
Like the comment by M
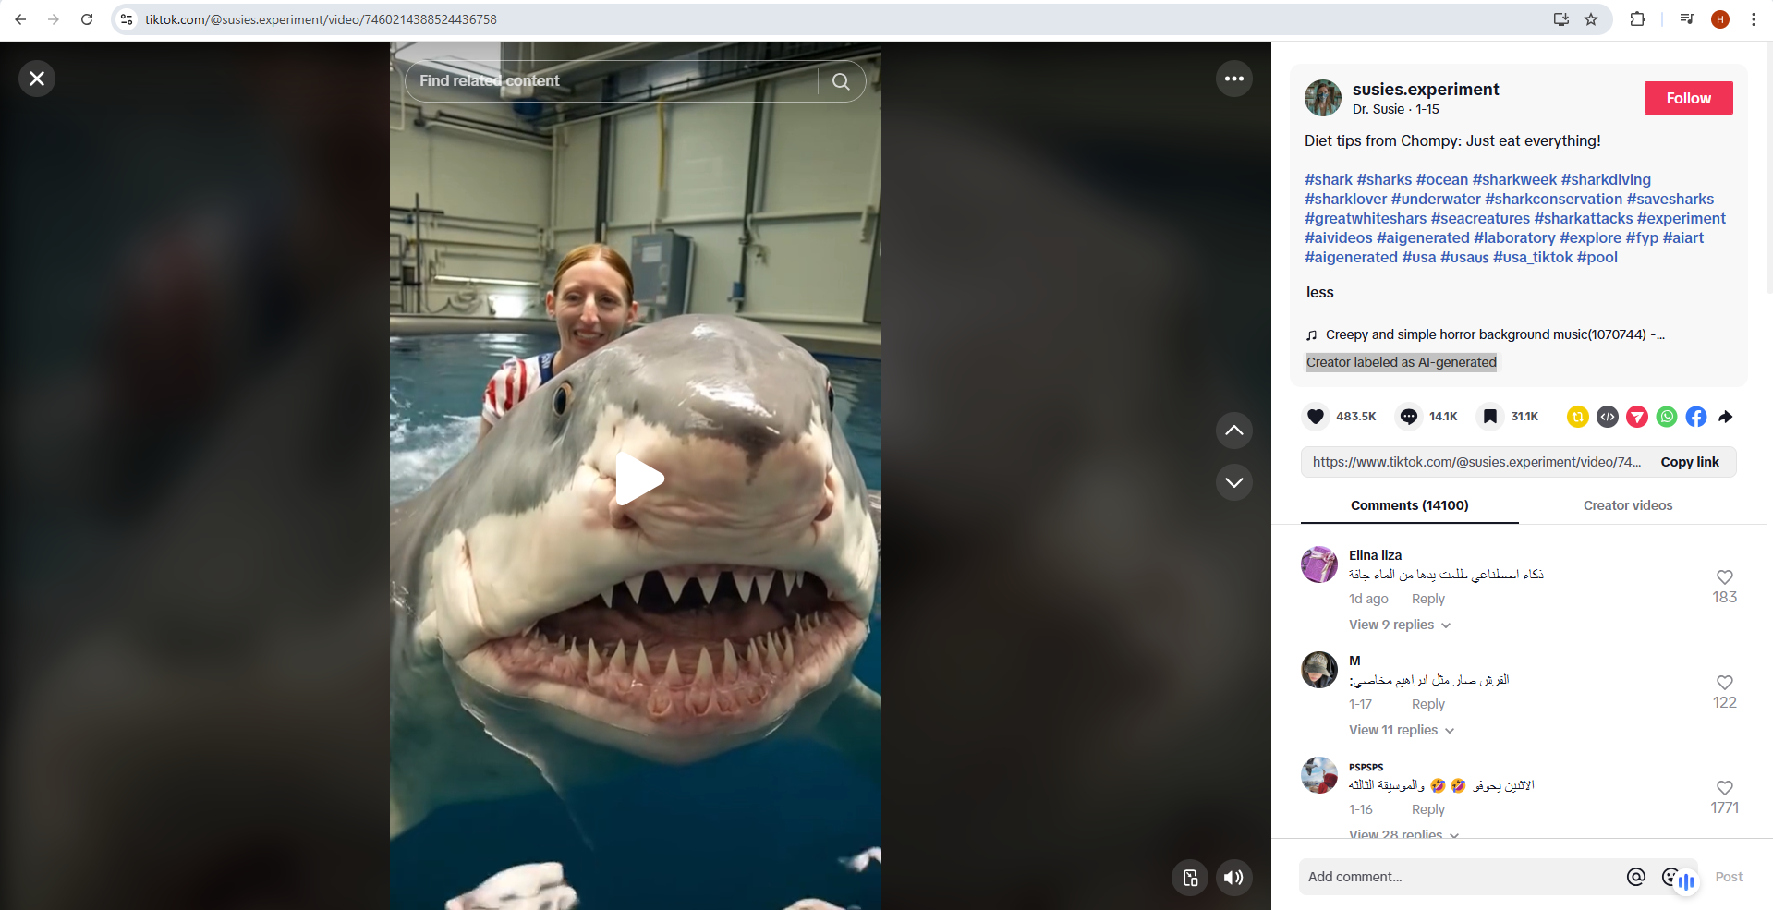coord(1724,683)
